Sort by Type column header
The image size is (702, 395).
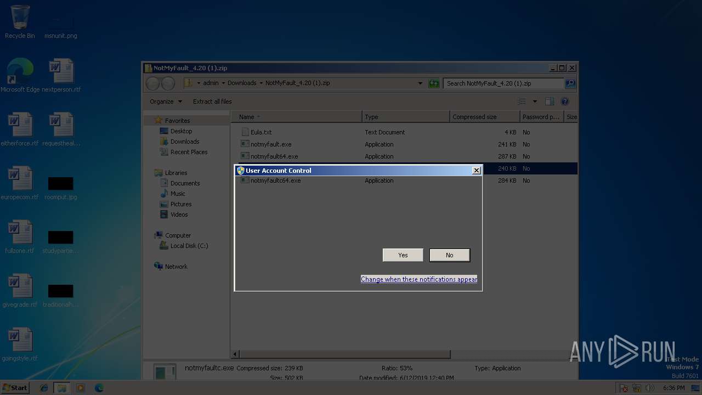click(x=406, y=117)
